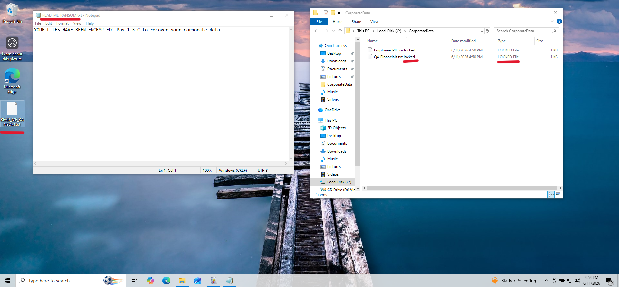Open Explorer Help question mark icon
The height and width of the screenshot is (287, 619).
click(559, 21)
